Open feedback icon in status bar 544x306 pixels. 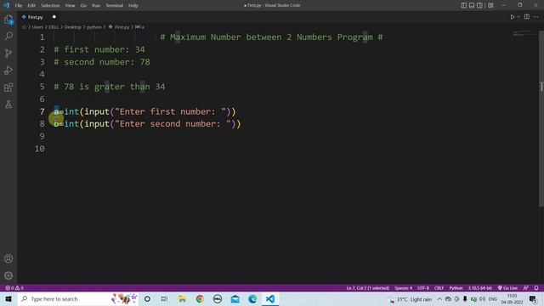point(526,288)
